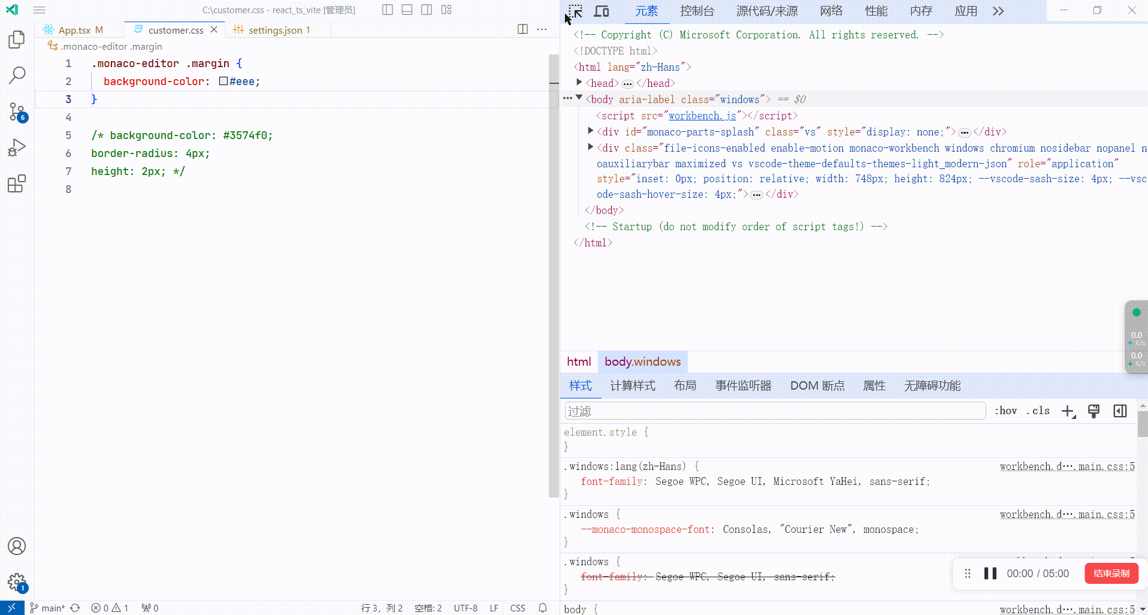Open the Extensions view
1148x615 pixels.
click(17, 183)
